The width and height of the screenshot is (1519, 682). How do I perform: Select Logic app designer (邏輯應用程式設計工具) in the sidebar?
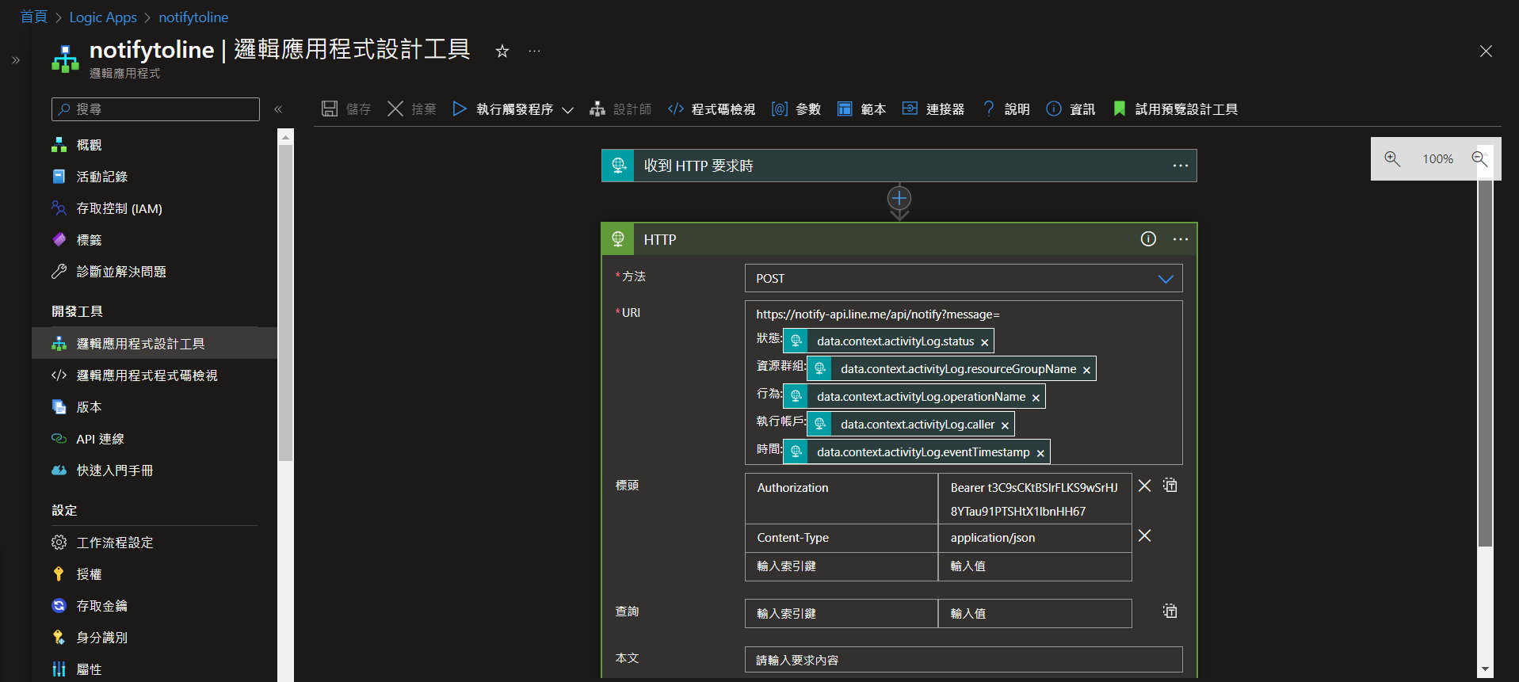click(155, 344)
